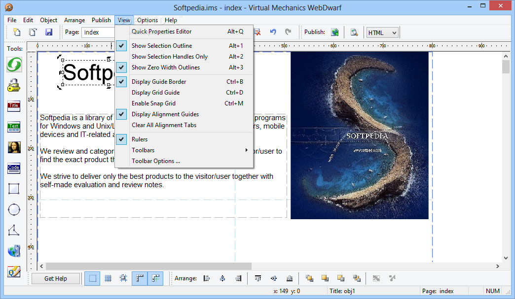Open the Help menu

(x=171, y=20)
